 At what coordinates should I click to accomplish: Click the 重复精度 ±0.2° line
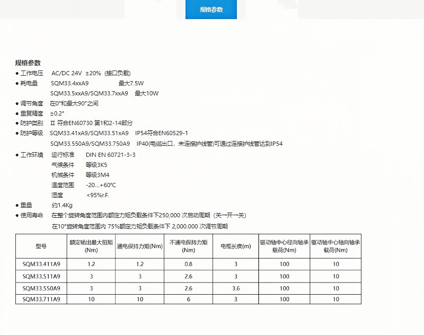[42, 113]
